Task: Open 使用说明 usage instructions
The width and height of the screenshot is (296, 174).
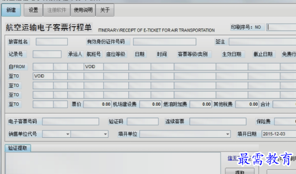Action: coord(83,10)
